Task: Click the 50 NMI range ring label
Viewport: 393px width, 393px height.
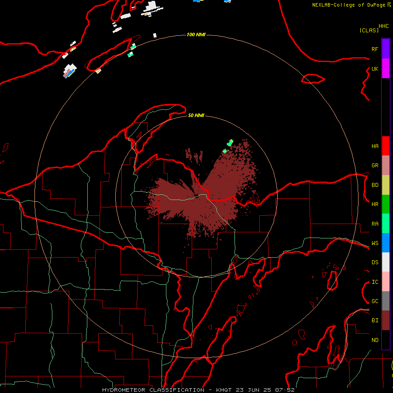Action: click(196, 115)
